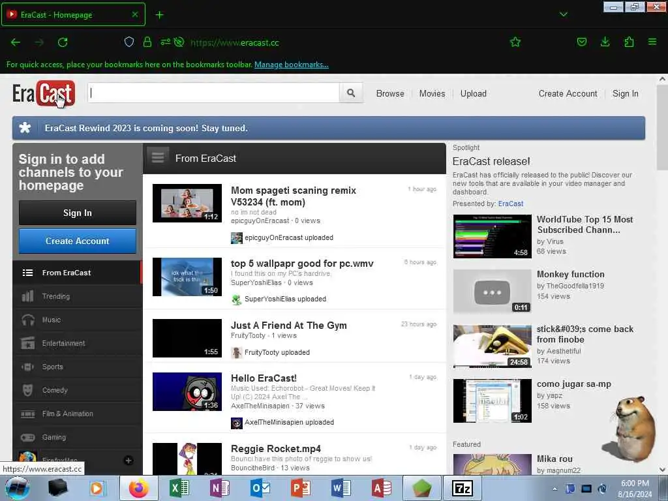
Task: Click SuperYoshiElias uploaded line
Action: [x=279, y=299]
